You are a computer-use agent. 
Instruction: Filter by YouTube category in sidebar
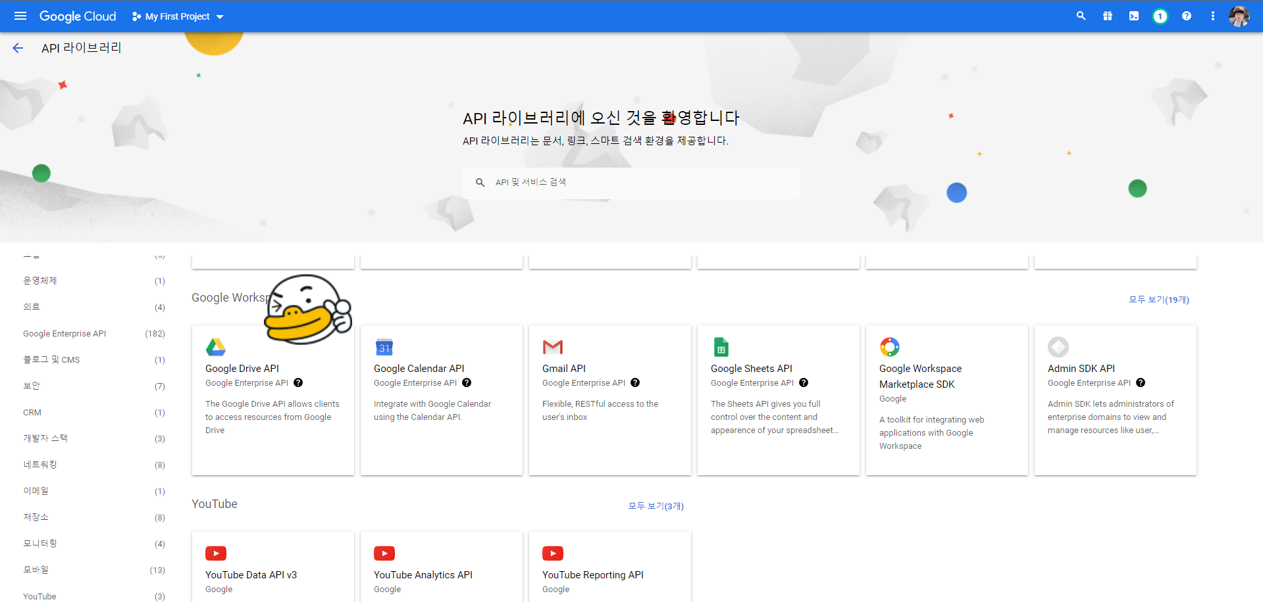pos(94,595)
